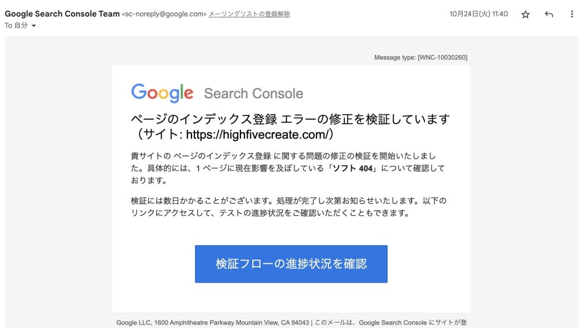This screenshot has width=582, height=328.
Task: Click sender name Google Search Console Team
Action: tap(62, 14)
